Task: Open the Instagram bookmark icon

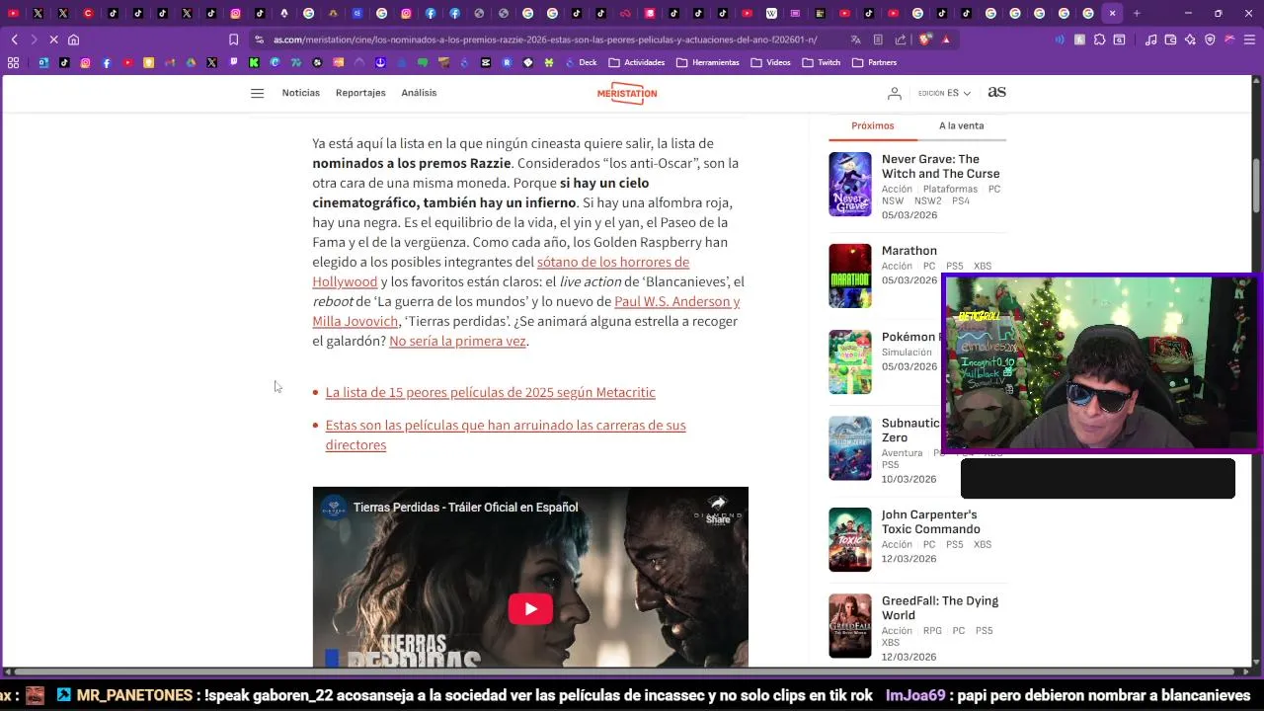Action: point(85,62)
